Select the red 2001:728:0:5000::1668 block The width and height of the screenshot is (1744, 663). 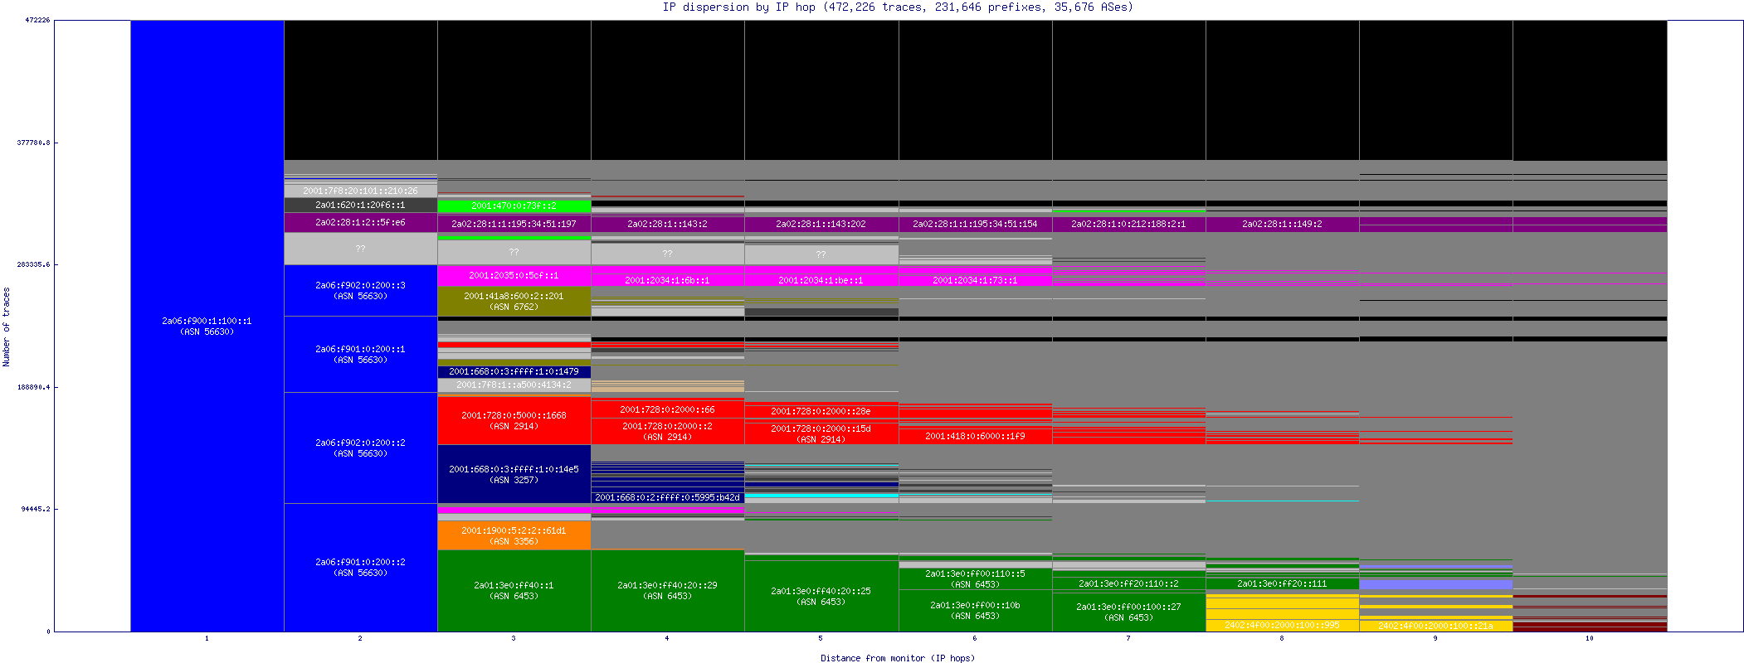coord(514,420)
